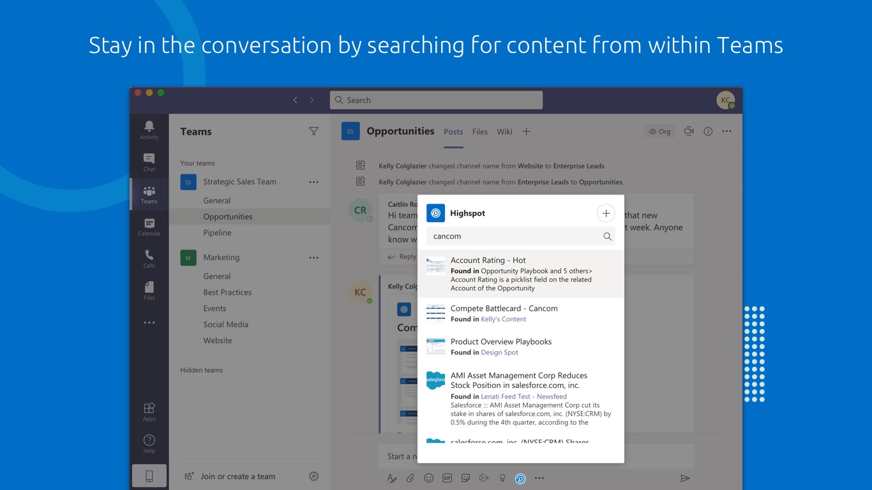Go back using the back arrow
872x490 pixels.
(295, 100)
